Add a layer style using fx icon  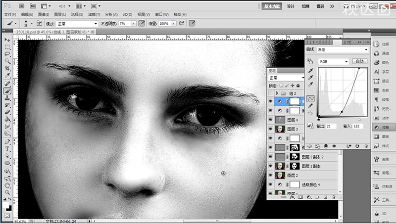point(292,197)
